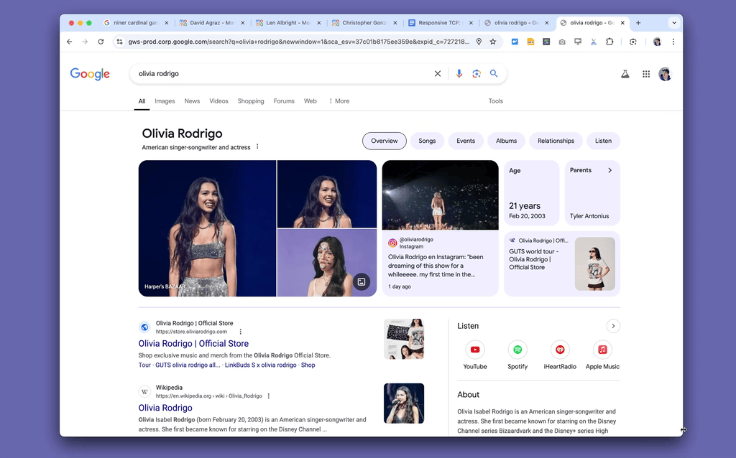Click the camera extension icon in toolbar
The width and height of the screenshot is (736, 458).
(562, 42)
